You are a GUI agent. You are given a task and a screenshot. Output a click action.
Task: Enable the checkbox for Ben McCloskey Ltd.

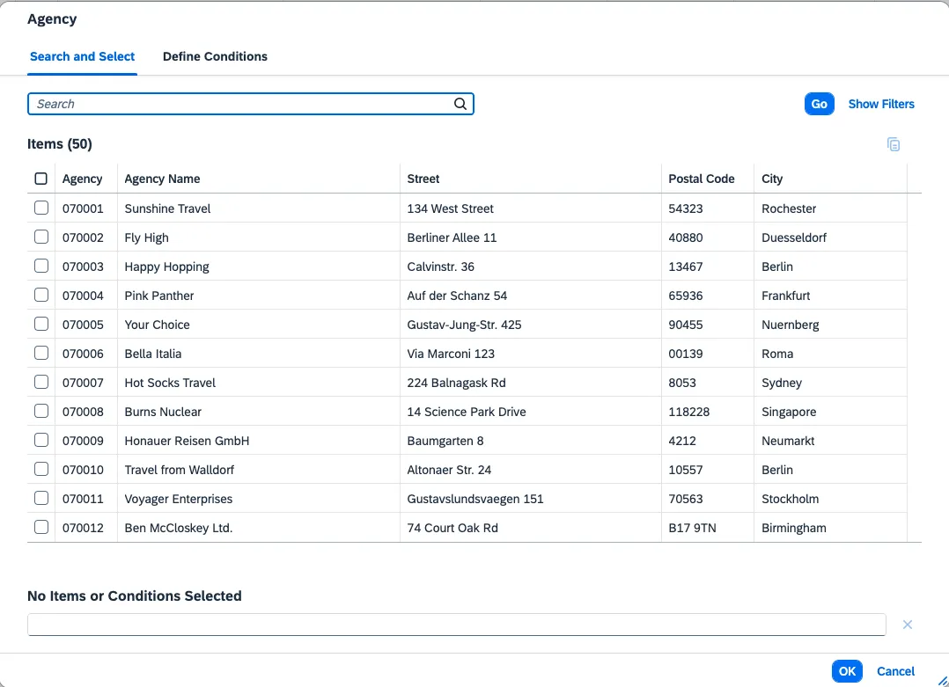[41, 528]
